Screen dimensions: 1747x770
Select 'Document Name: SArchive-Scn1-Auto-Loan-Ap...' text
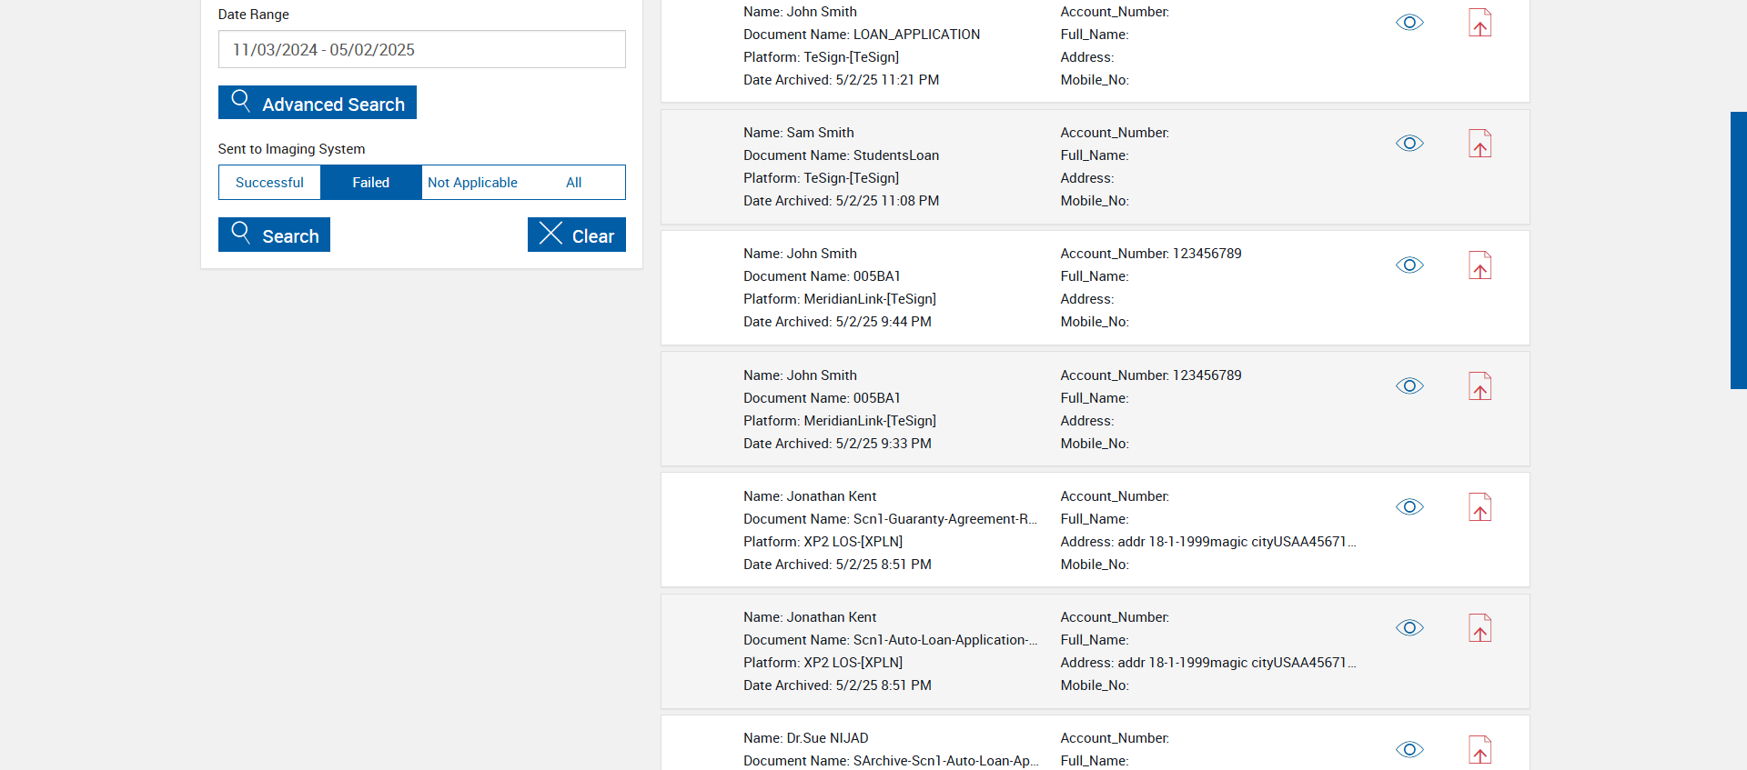891,761
